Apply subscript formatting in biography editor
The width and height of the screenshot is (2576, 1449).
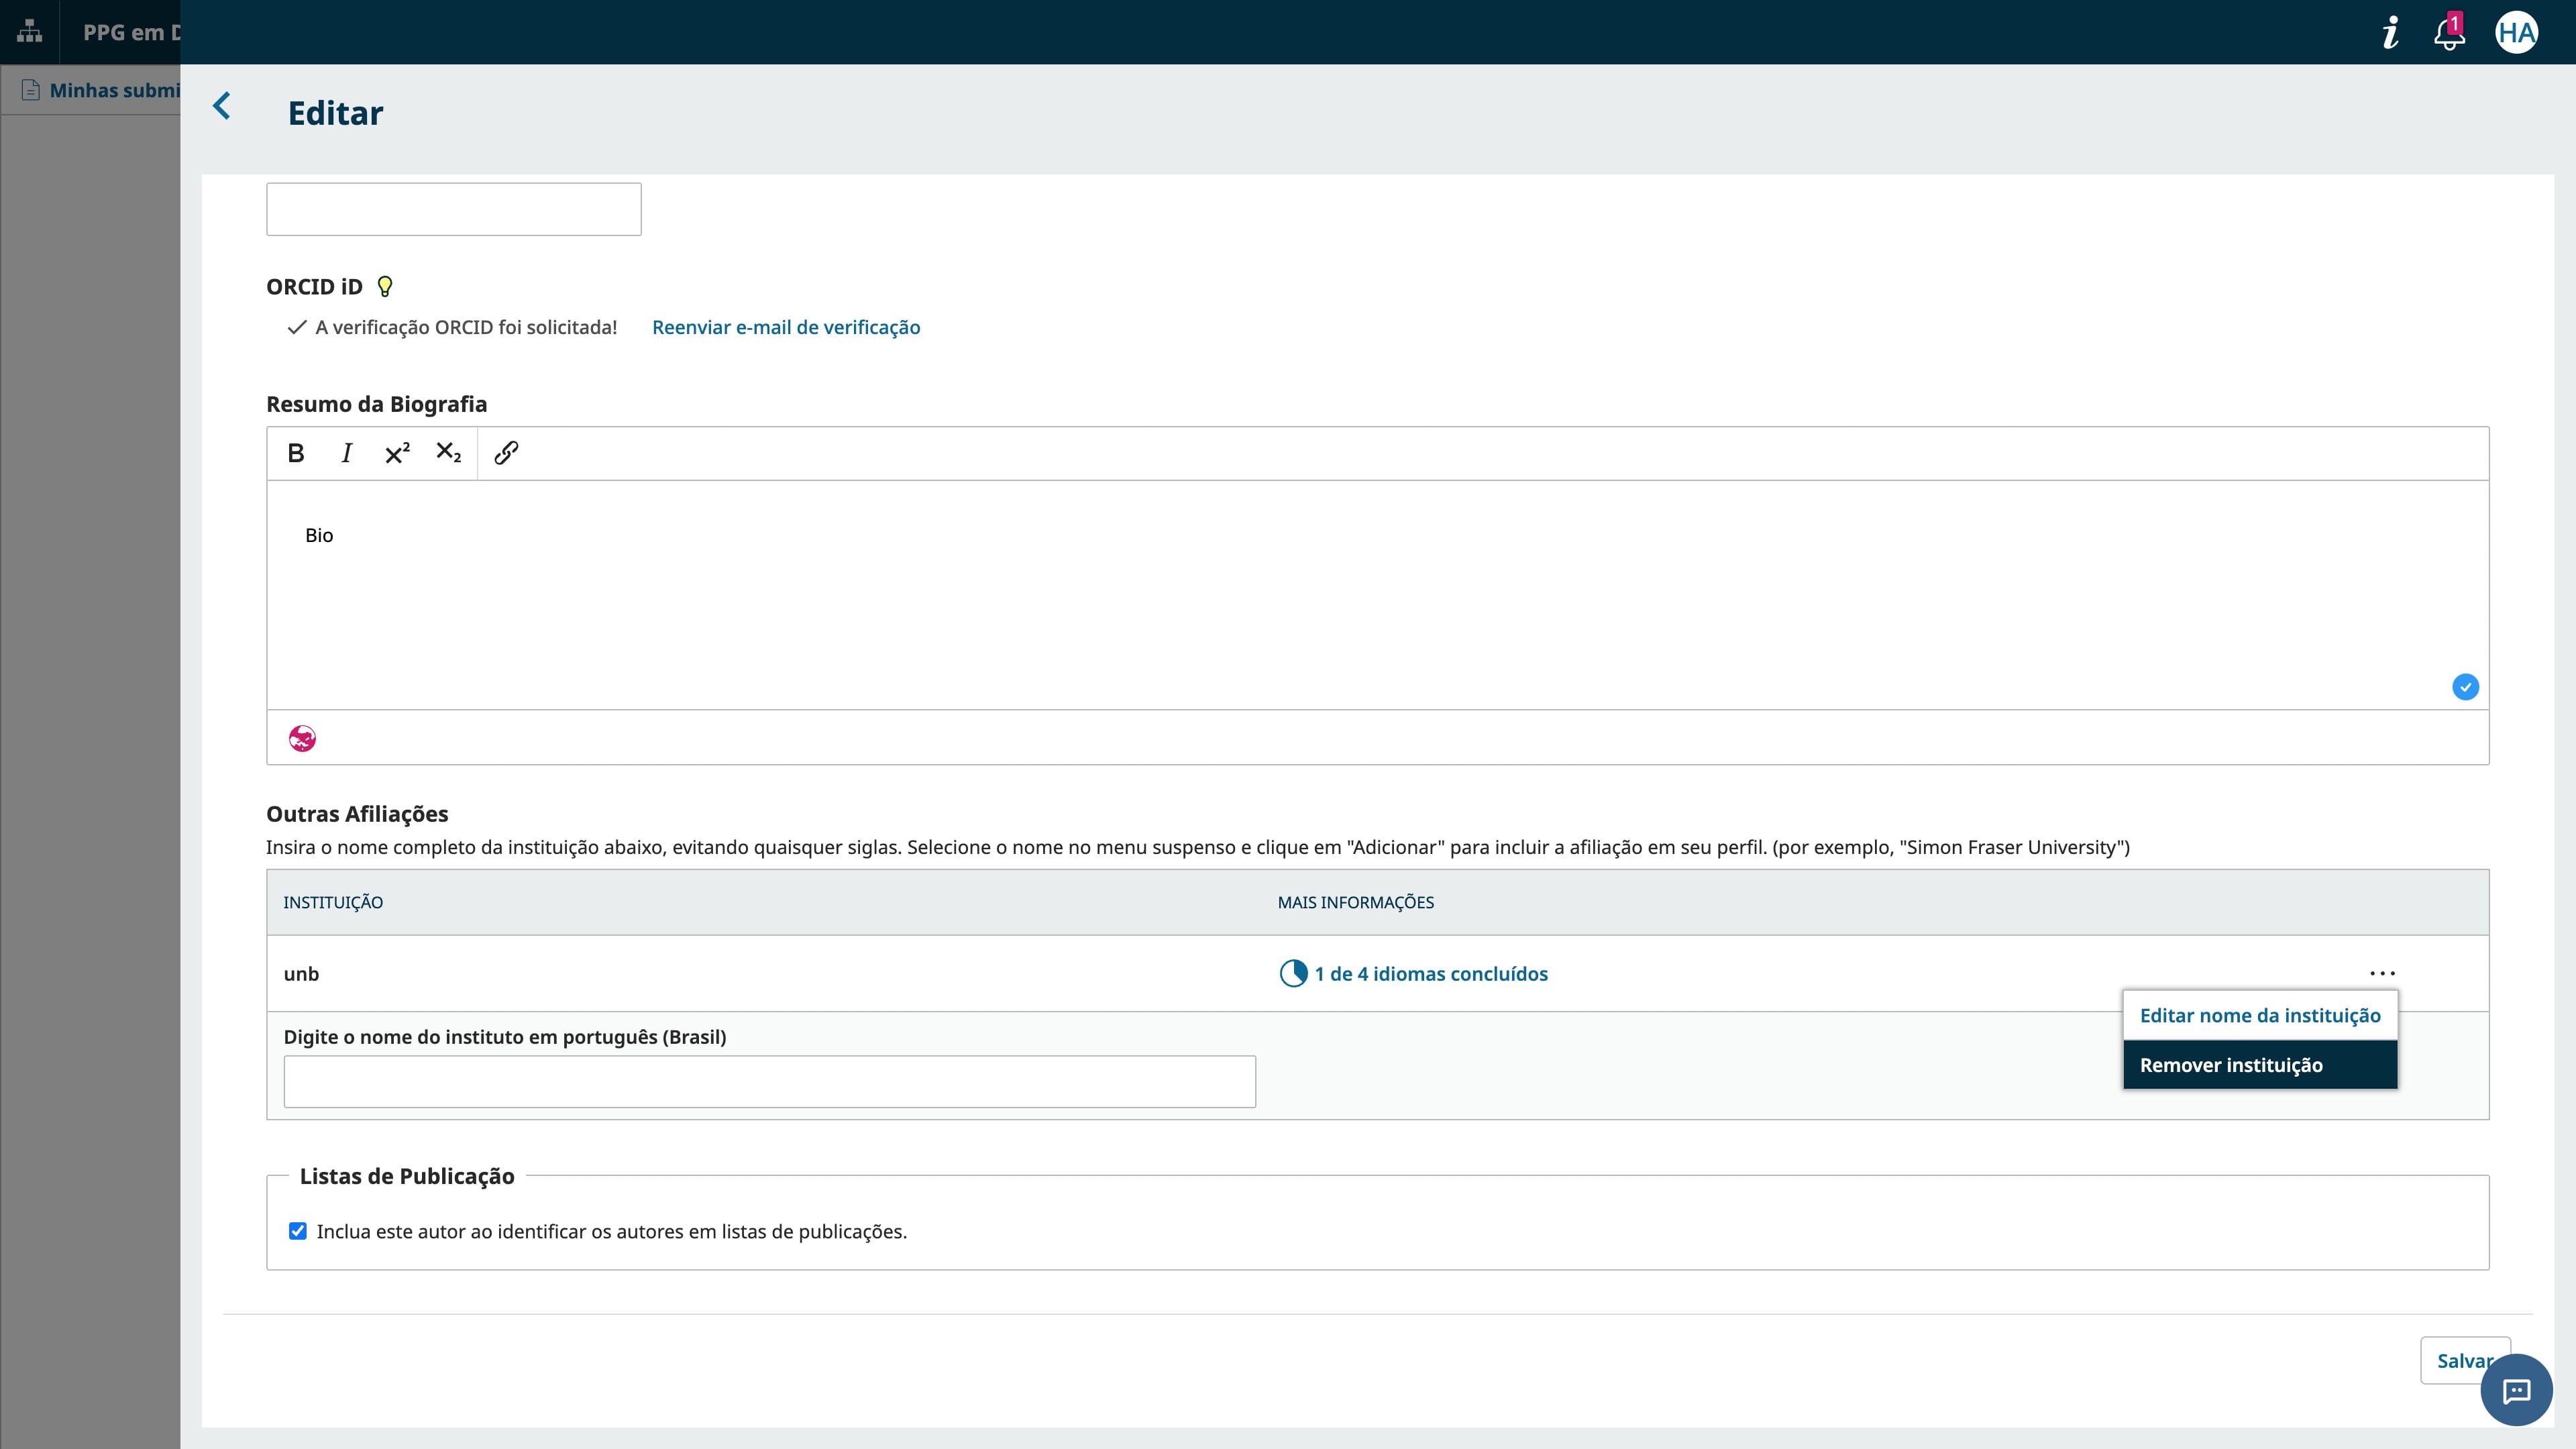[x=448, y=453]
